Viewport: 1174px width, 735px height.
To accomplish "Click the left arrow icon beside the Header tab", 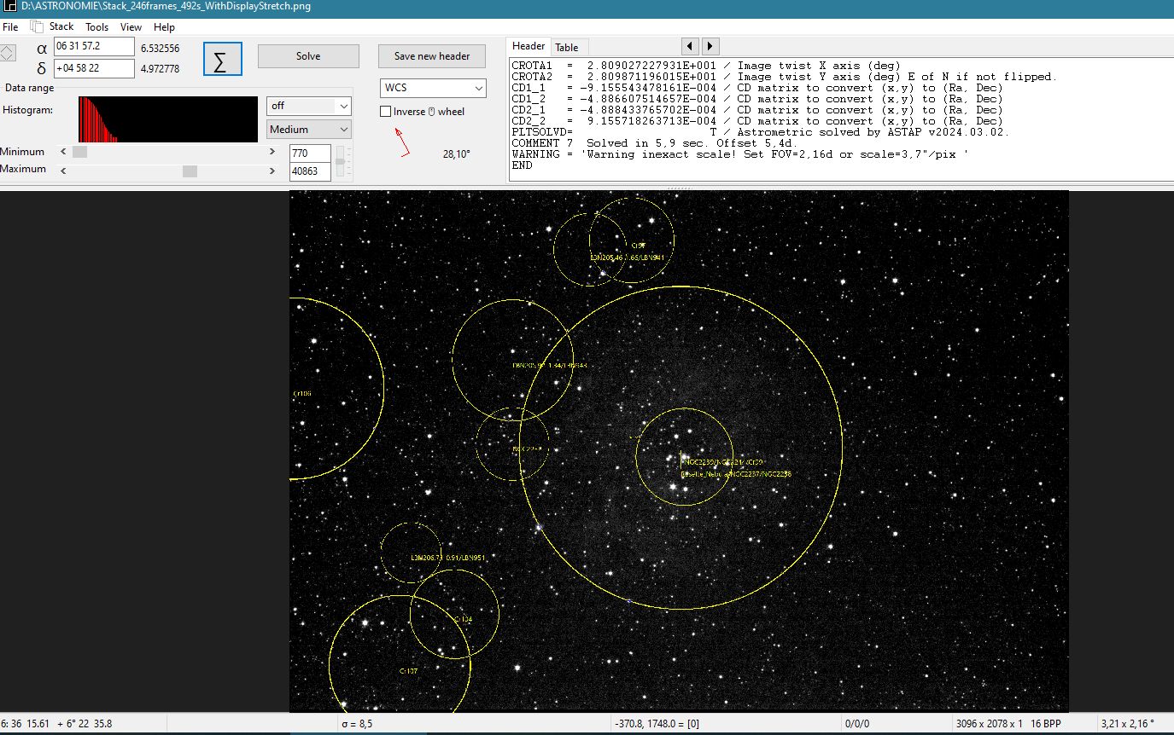I will tap(689, 46).
